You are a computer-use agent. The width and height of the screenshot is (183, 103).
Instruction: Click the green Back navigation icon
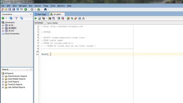(25, 9)
